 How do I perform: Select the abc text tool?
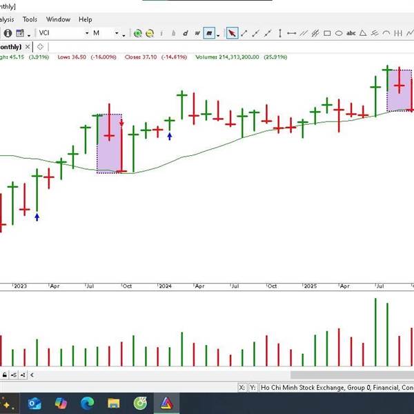351,33
